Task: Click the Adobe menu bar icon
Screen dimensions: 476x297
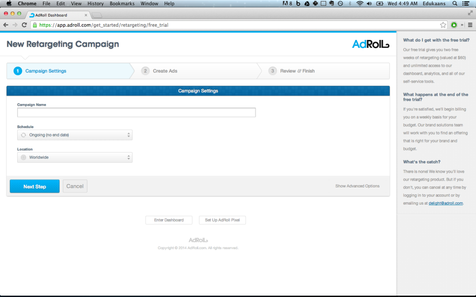Action: pyautogui.click(x=287, y=4)
